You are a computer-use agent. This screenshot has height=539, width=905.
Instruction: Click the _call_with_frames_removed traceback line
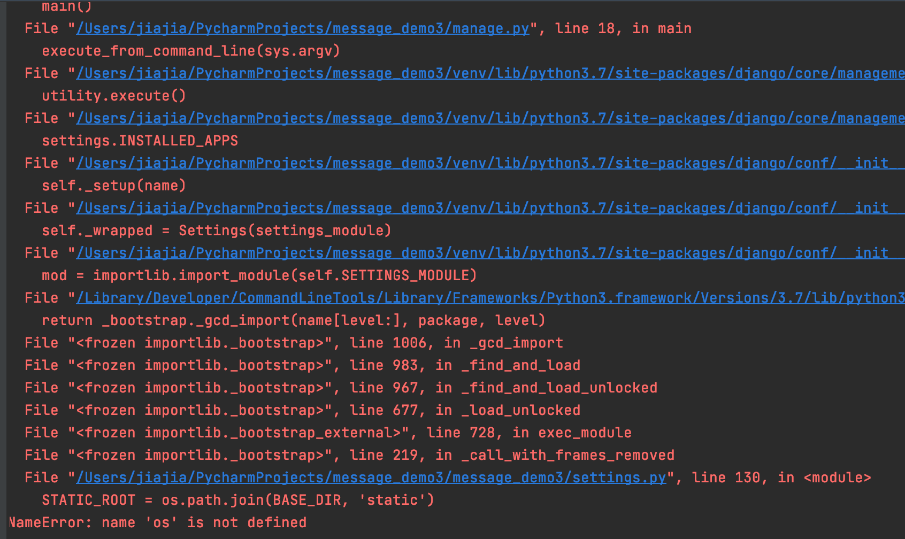click(x=349, y=455)
